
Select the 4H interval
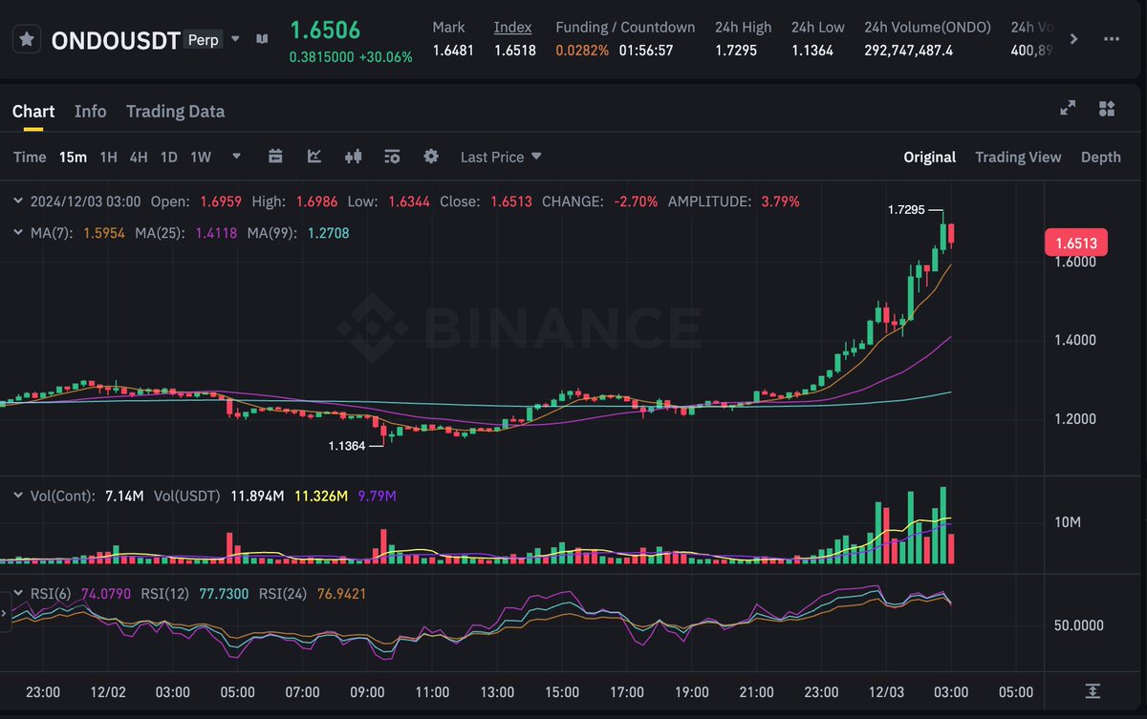coord(139,157)
